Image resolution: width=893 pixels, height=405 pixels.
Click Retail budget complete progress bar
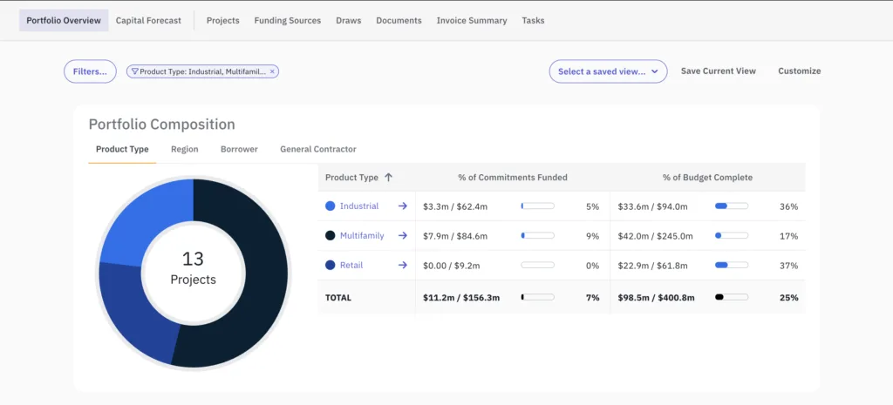pyautogui.click(x=732, y=265)
